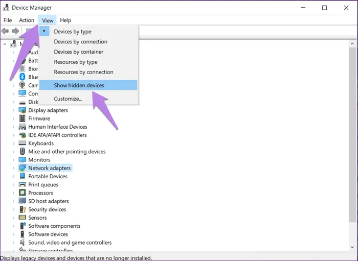Expand the Firmware tree node
The width and height of the screenshot is (358, 261).
point(14,118)
